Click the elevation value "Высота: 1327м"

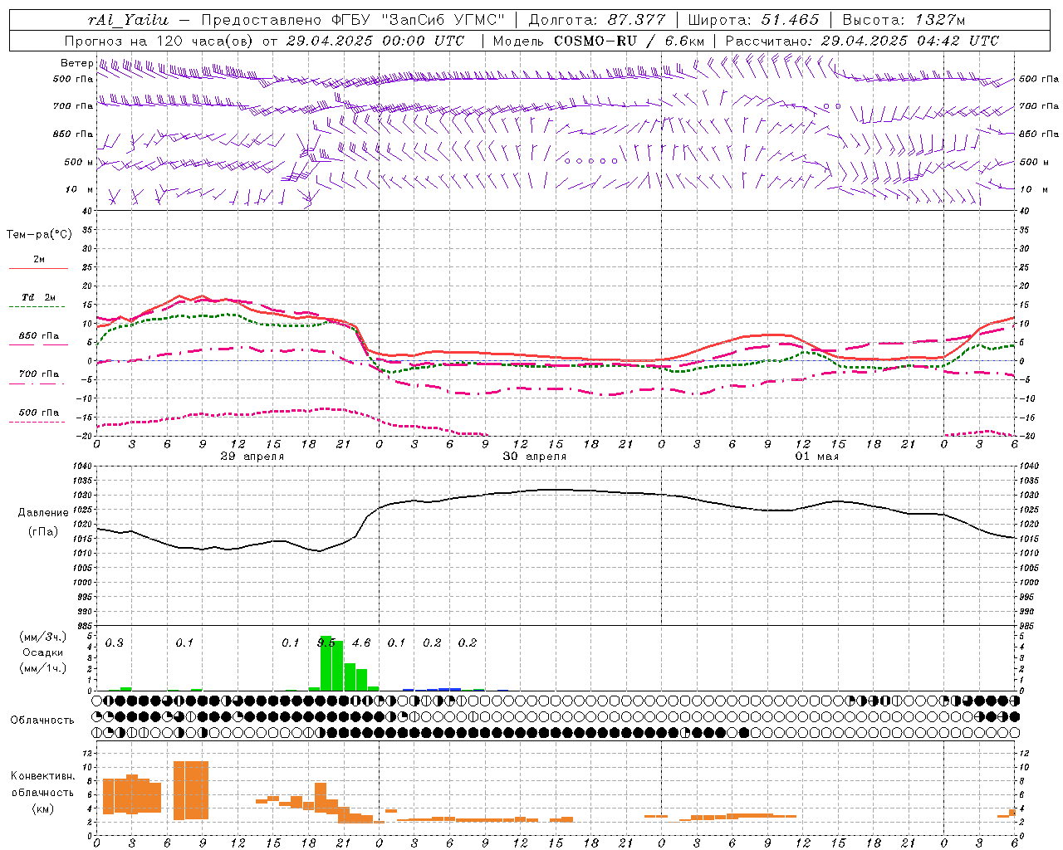pos(904,20)
